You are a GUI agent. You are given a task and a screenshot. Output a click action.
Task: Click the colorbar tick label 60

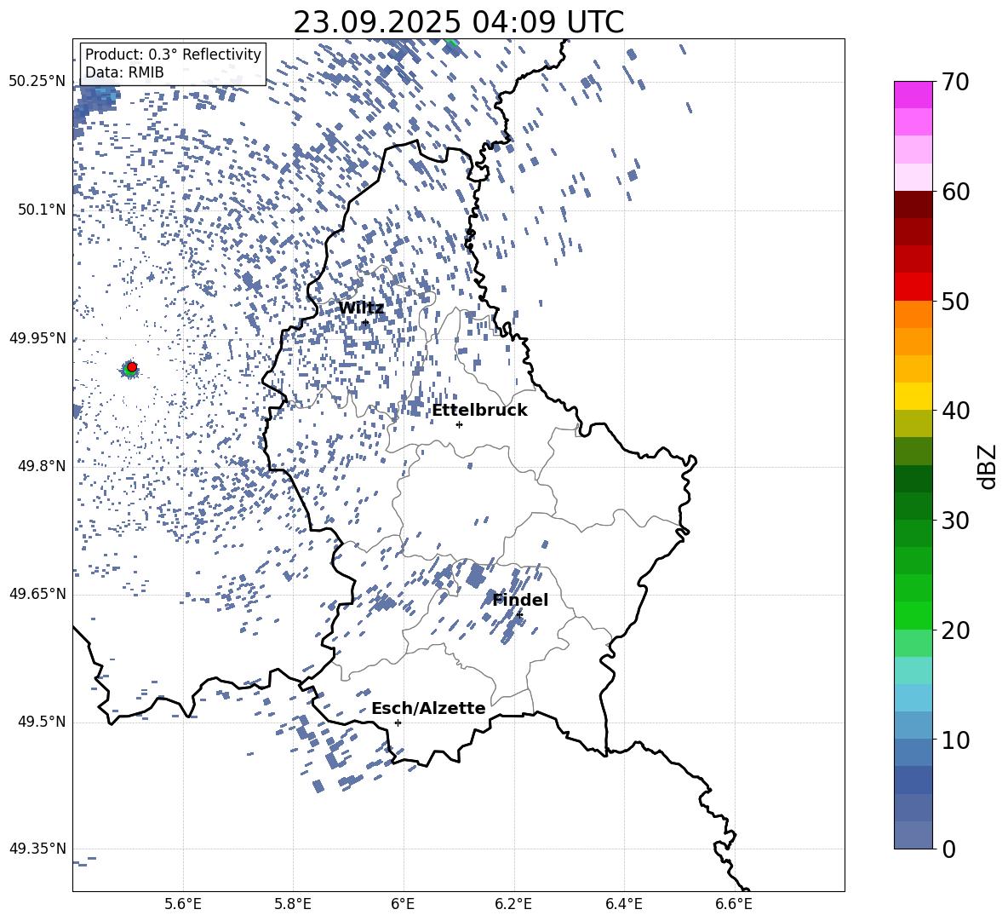[956, 192]
